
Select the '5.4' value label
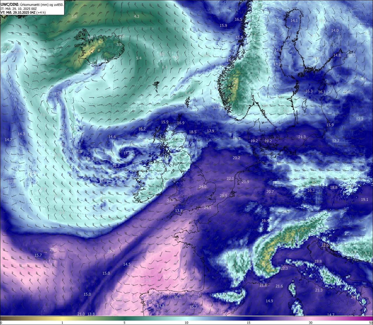pyautogui.click(x=139, y=58)
